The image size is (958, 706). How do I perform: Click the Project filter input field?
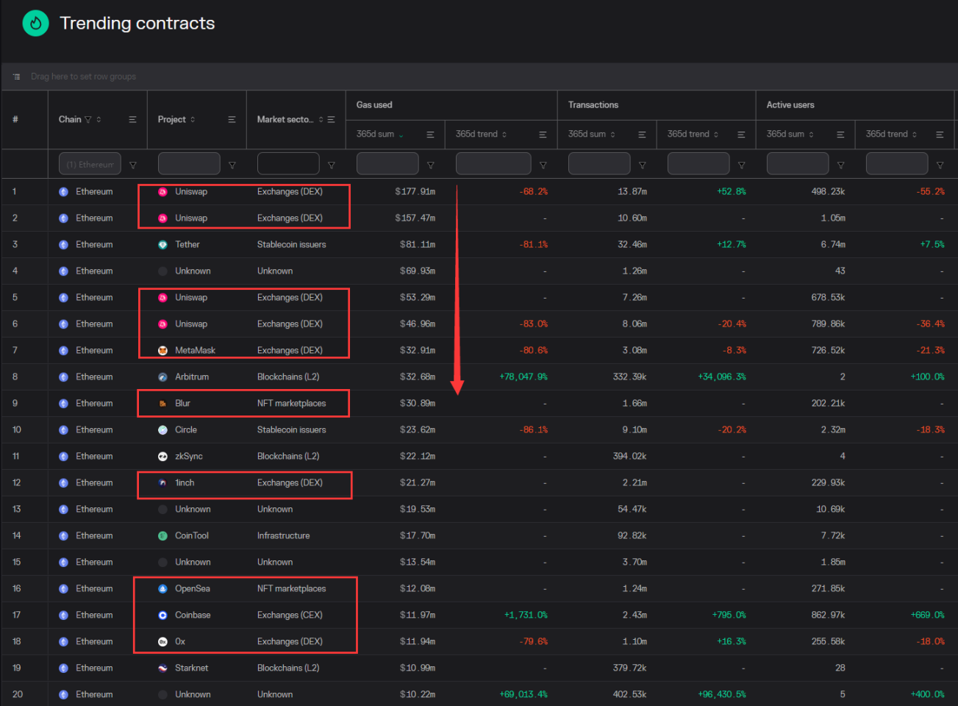[x=189, y=164]
